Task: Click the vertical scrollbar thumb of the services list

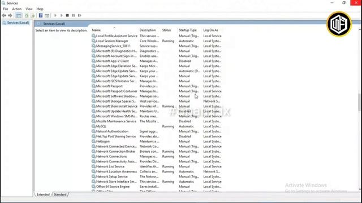Action: click(x=360, y=103)
